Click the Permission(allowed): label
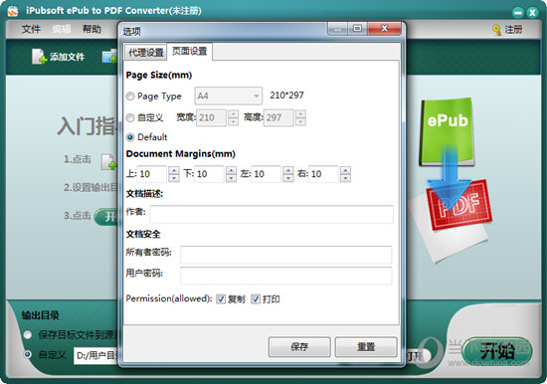The width and height of the screenshot is (547, 384). (169, 298)
